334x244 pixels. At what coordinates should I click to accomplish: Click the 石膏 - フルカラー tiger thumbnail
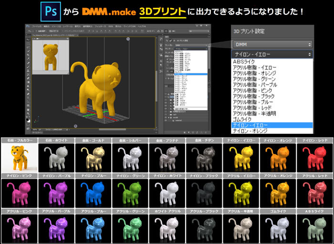[20, 158]
